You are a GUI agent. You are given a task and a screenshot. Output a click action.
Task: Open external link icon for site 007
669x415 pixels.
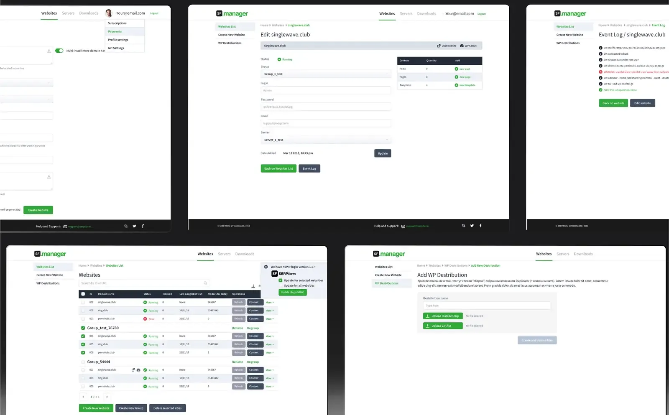[x=133, y=370]
